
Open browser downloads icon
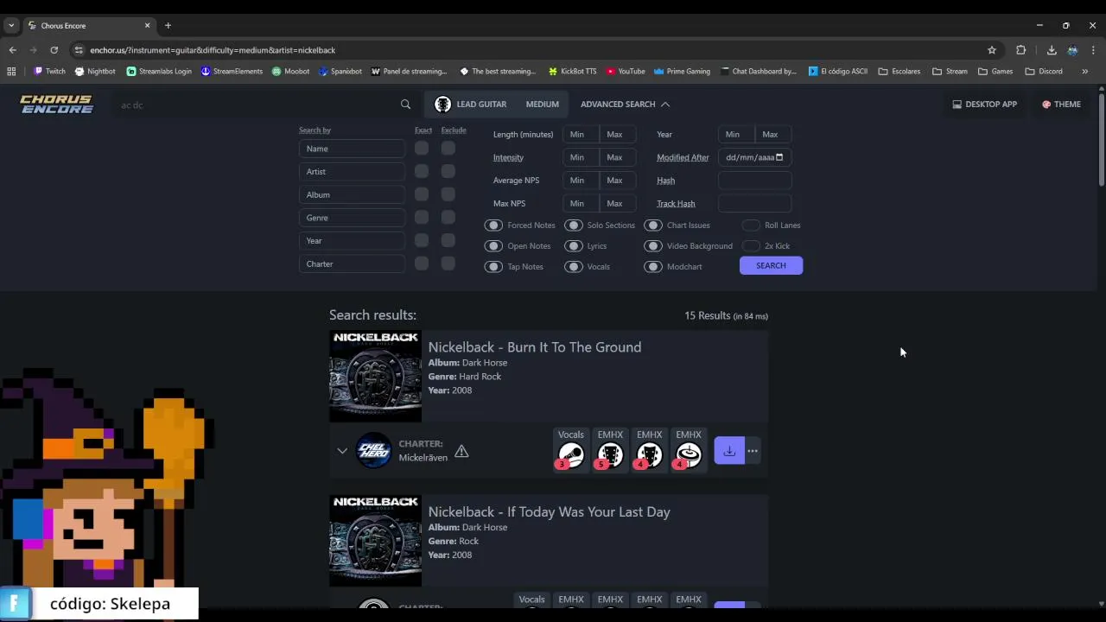(1052, 50)
